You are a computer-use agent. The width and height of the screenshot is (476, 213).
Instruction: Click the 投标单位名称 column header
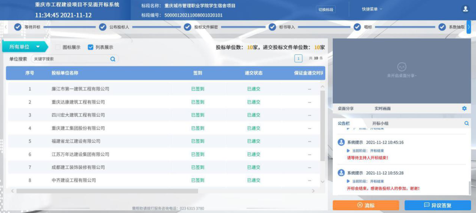(65, 73)
